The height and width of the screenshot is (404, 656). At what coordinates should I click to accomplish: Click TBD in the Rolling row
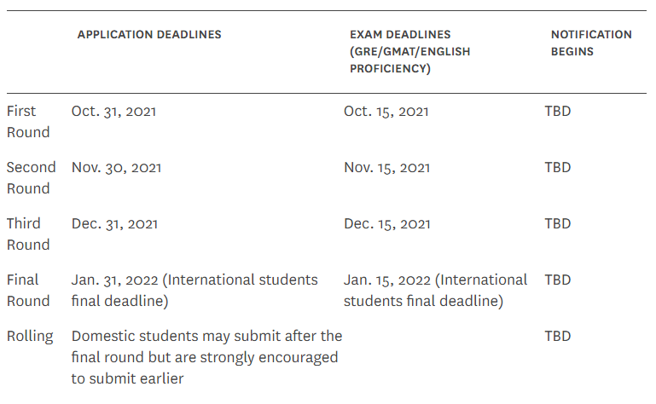click(x=558, y=337)
